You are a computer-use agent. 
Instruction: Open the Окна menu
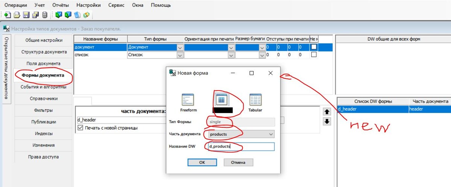point(138,5)
